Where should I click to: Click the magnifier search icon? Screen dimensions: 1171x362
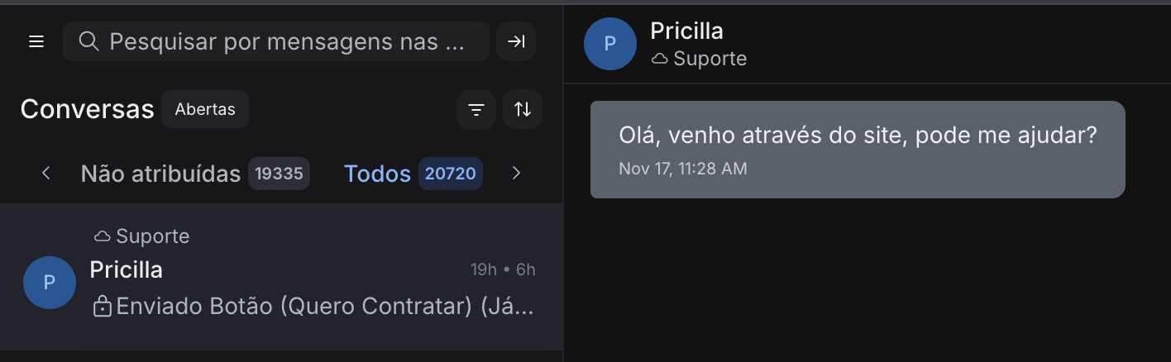(x=88, y=41)
